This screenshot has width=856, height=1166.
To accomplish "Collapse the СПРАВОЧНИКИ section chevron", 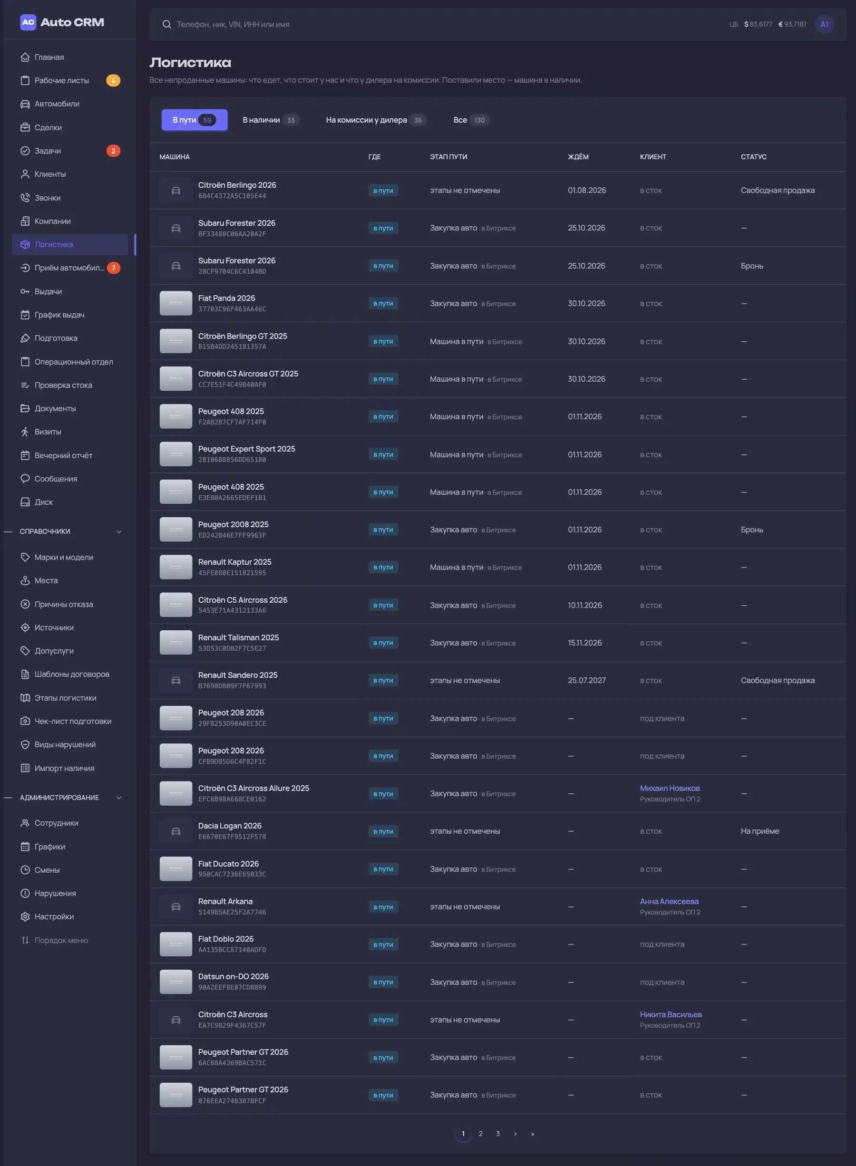I will [119, 531].
